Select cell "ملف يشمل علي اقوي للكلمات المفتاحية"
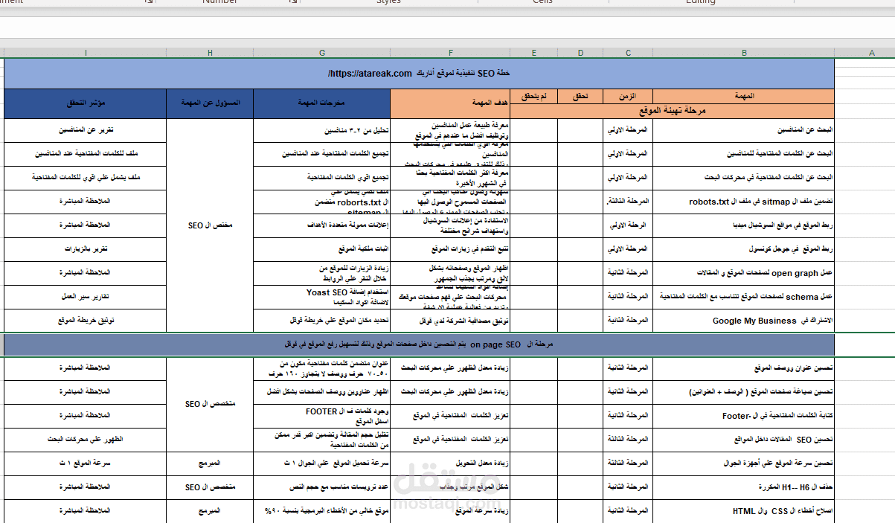Viewport: 895px width, 523px height. (86, 177)
